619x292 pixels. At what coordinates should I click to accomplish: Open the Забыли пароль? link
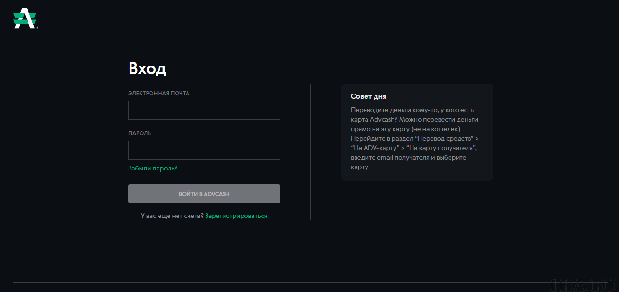[x=152, y=169]
